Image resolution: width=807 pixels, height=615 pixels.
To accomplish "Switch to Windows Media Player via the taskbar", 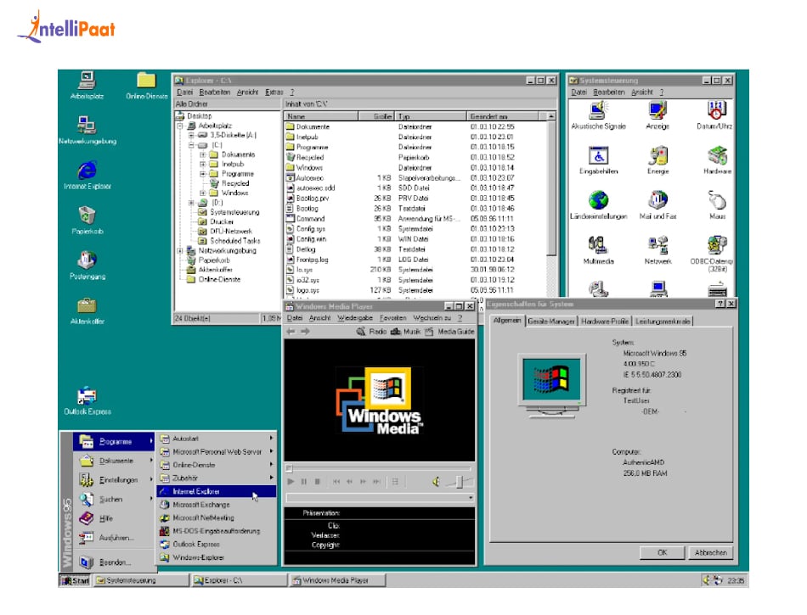I will pyautogui.click(x=337, y=580).
